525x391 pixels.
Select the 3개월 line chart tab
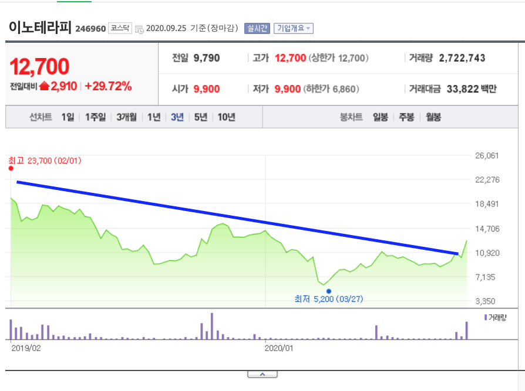(127, 117)
